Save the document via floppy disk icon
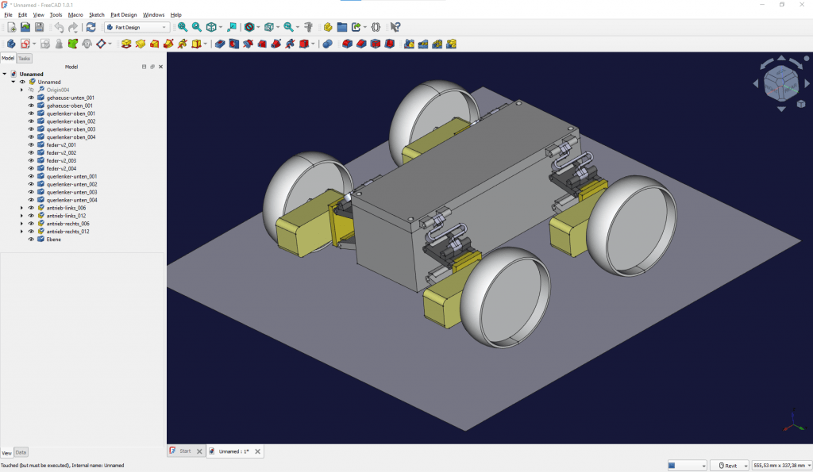Screen dimensions: 813x472 40,28
